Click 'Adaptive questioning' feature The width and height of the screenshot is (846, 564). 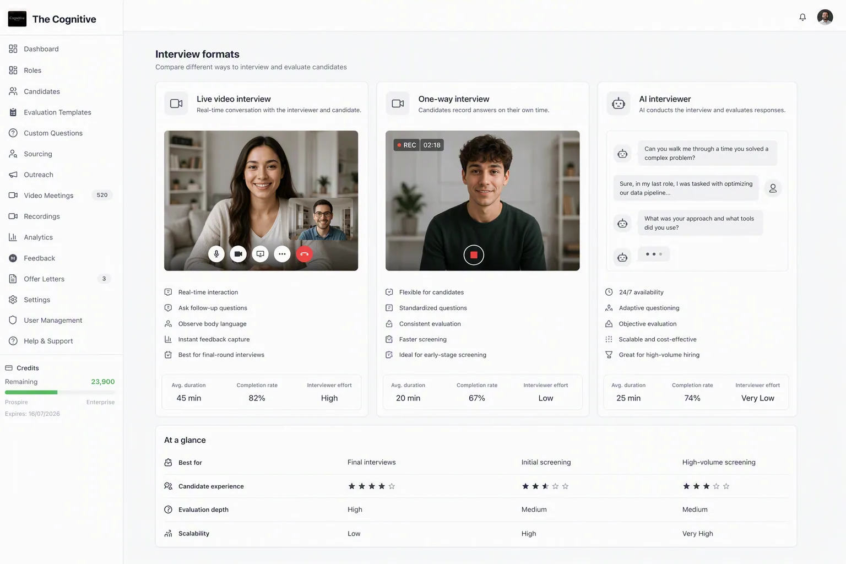(649, 308)
